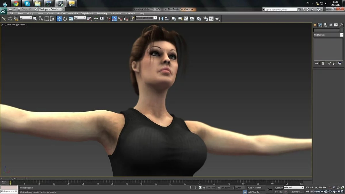Expand the Modifier List dropdown
The width and height of the screenshot is (345, 194).
(x=342, y=35)
